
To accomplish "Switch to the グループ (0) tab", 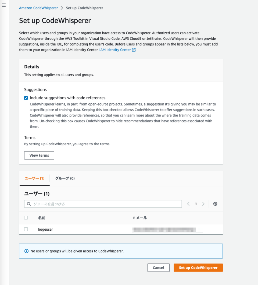I will tap(64, 178).
